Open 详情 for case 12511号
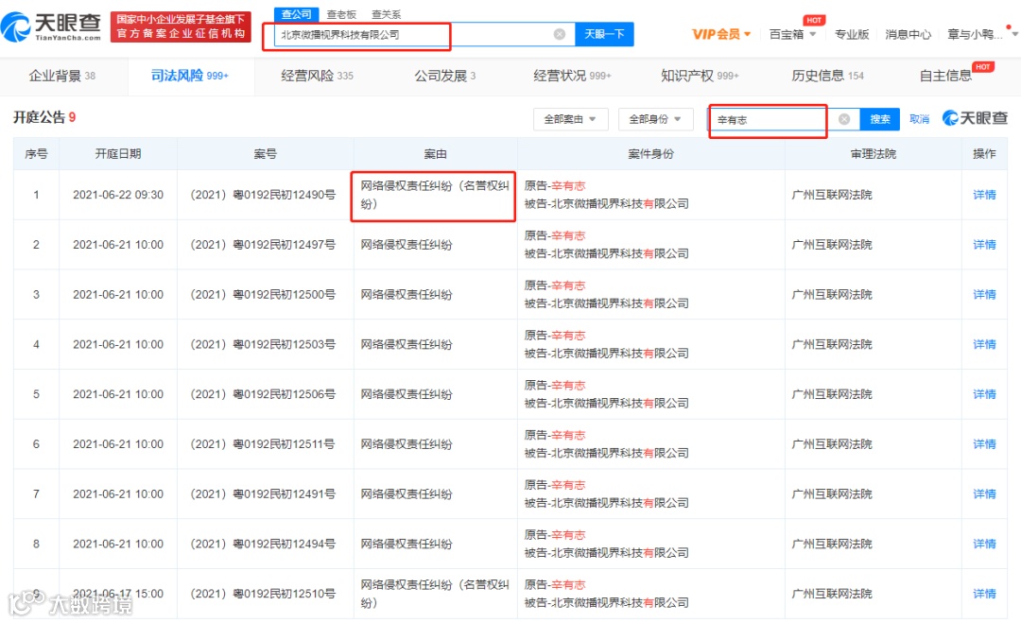The height and width of the screenshot is (623, 1021). click(984, 444)
